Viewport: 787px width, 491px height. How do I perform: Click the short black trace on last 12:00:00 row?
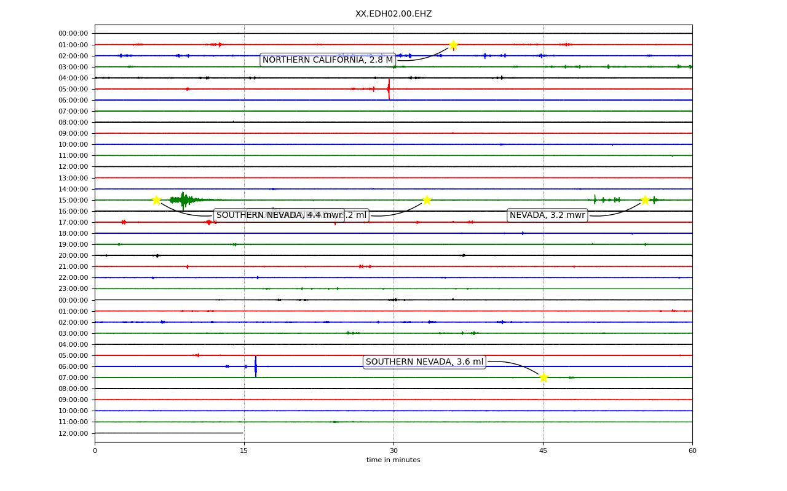[x=169, y=433]
